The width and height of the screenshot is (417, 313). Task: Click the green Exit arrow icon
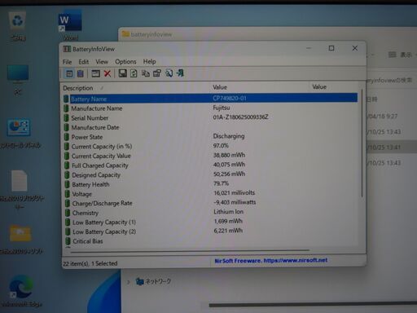pos(180,73)
